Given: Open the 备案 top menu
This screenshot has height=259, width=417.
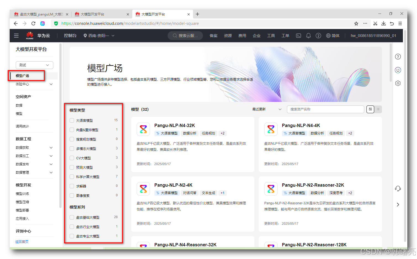Looking at the screenshot, I should point(213,36).
